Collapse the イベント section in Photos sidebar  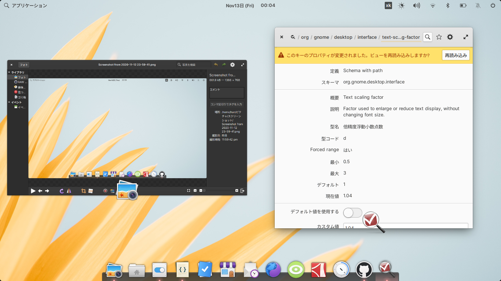(x=9, y=102)
